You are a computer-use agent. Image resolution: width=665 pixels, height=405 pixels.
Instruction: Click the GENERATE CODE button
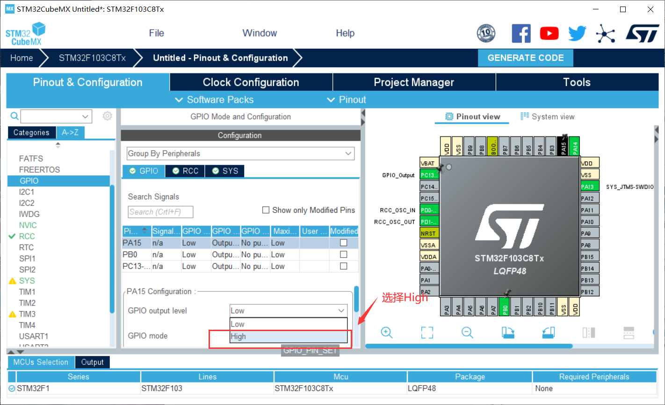526,58
